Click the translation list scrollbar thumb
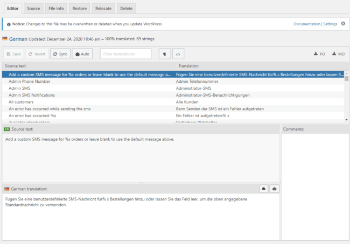350x244 pixels. (x=346, y=78)
